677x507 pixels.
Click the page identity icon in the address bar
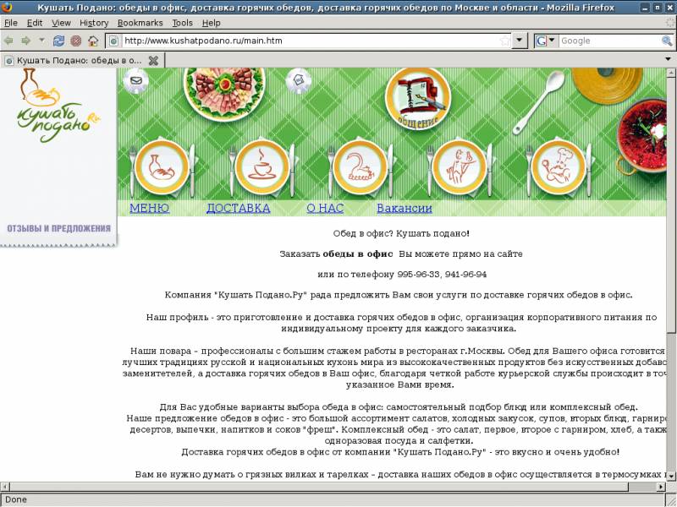click(x=113, y=41)
